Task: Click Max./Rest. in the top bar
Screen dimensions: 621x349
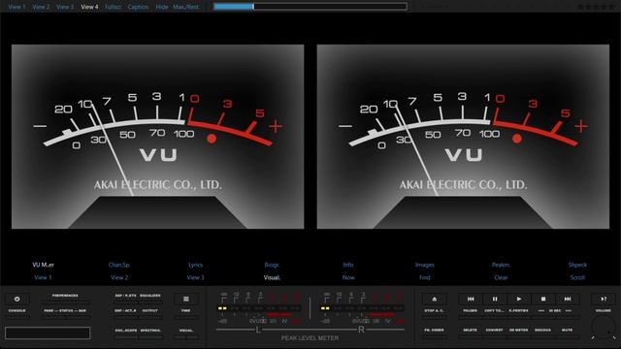Action: click(x=186, y=7)
